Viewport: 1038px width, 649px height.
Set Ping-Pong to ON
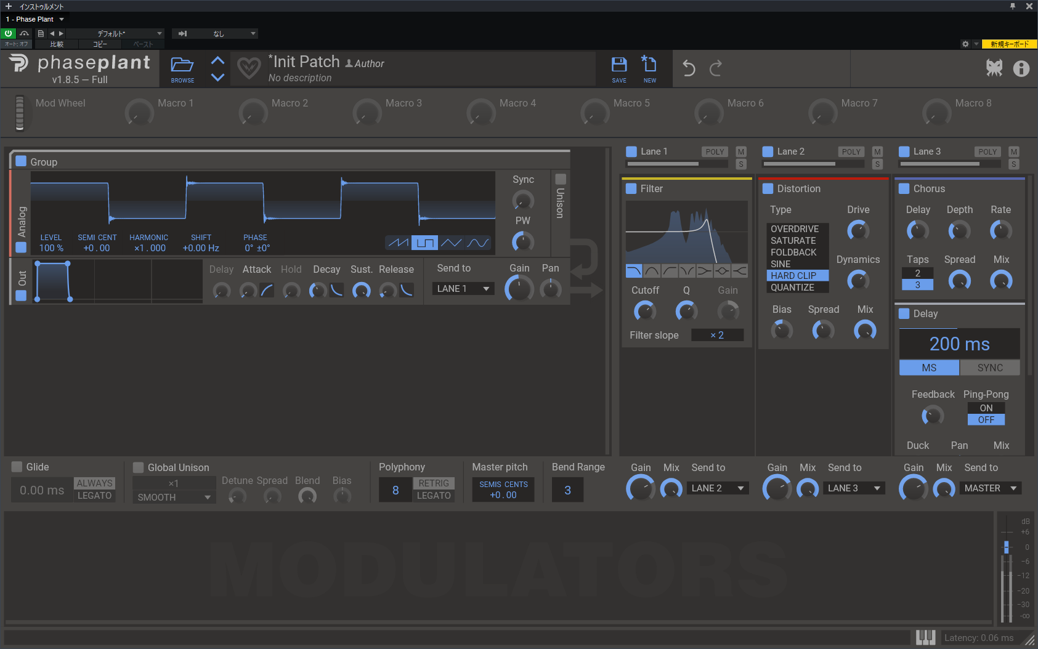tap(986, 408)
